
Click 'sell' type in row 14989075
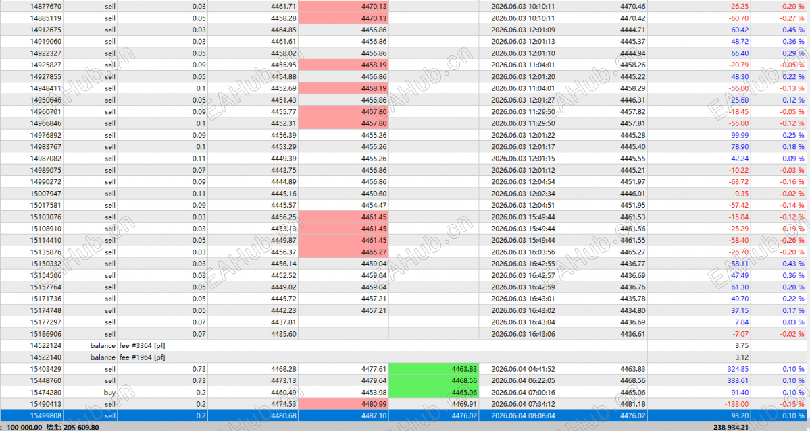[x=110, y=170]
